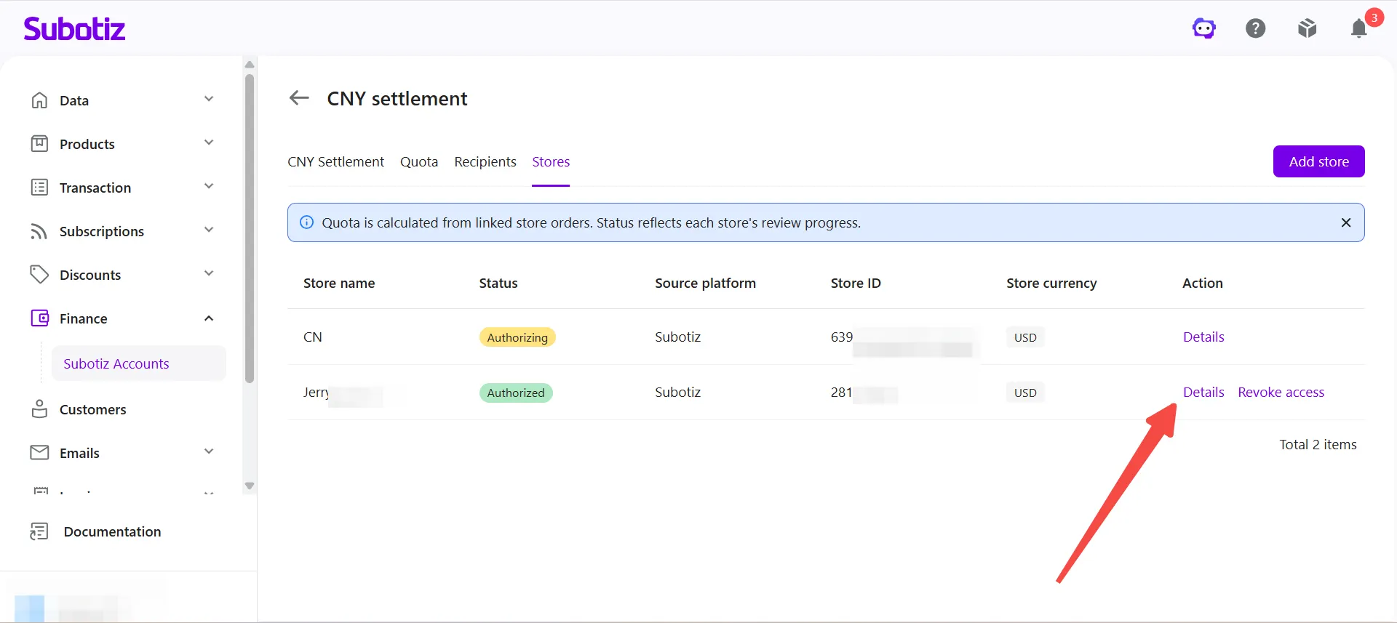This screenshot has width=1397, height=623.
Task: Click the Documentation icon in sidebar
Action: pos(39,531)
